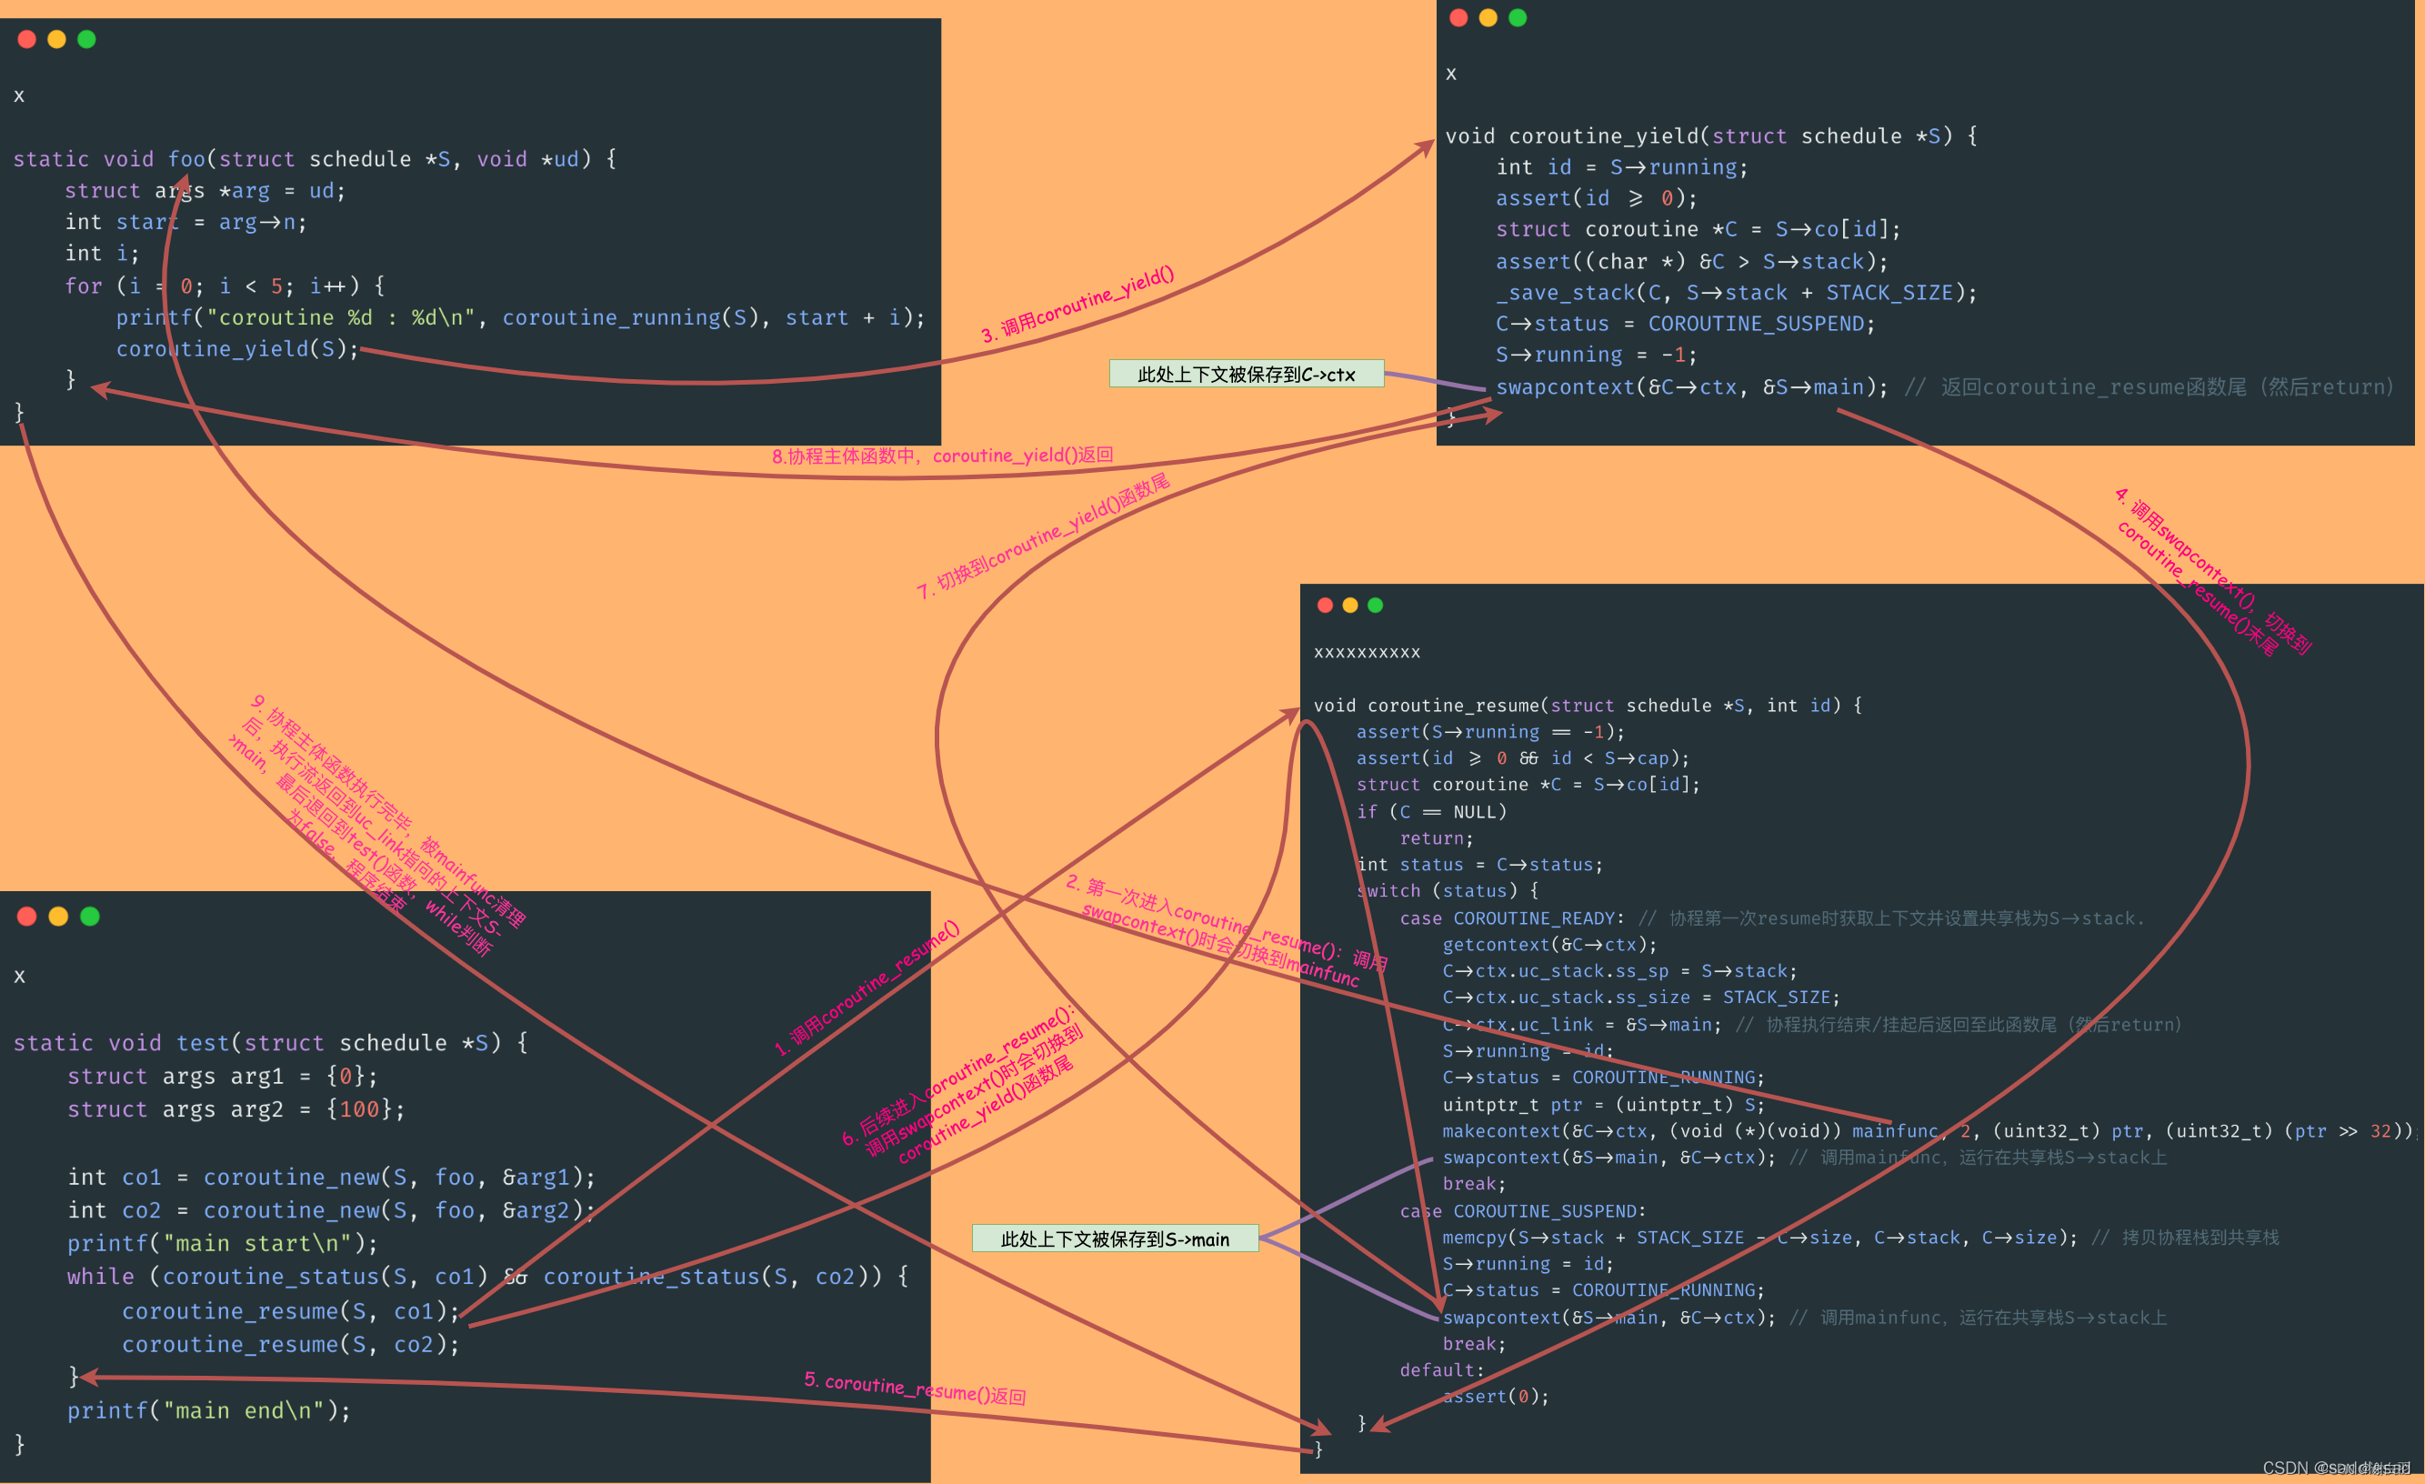Image resolution: width=2425 pixels, height=1484 pixels.
Task: Click 'C->status = COROUTINE_SUSPEND;' line
Action: click(1685, 324)
